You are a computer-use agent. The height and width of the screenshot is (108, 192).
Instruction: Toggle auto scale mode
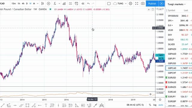pos(161,105)
